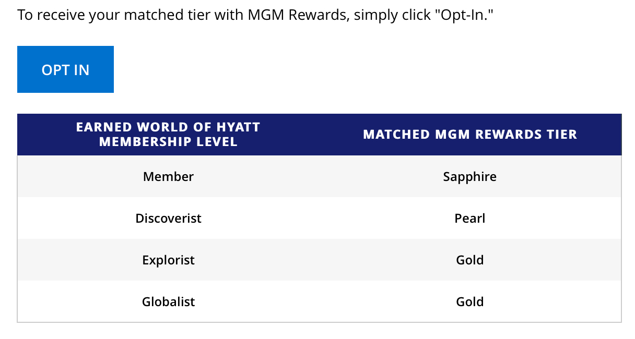Click the Discoverist membership level cell
Viewport: 635px width, 339px height.
point(168,218)
